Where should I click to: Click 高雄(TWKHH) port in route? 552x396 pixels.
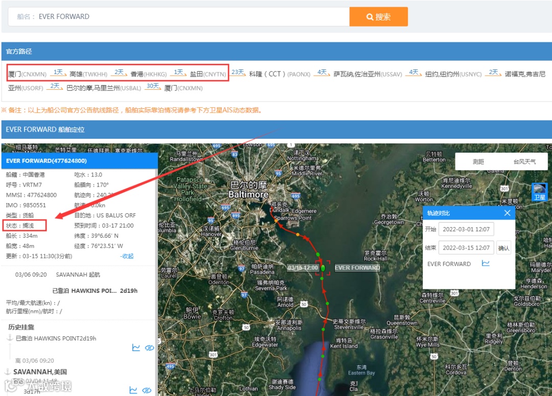coord(88,74)
